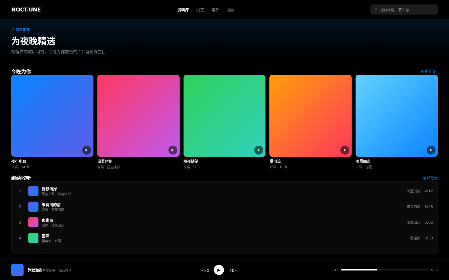The height and width of the screenshot is (280, 449).
Task: Open the 回声 track thumbnail
Action: 33,238
